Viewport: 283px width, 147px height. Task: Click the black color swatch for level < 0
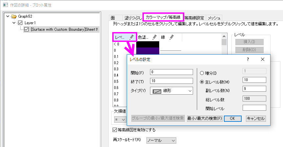tap(147, 44)
